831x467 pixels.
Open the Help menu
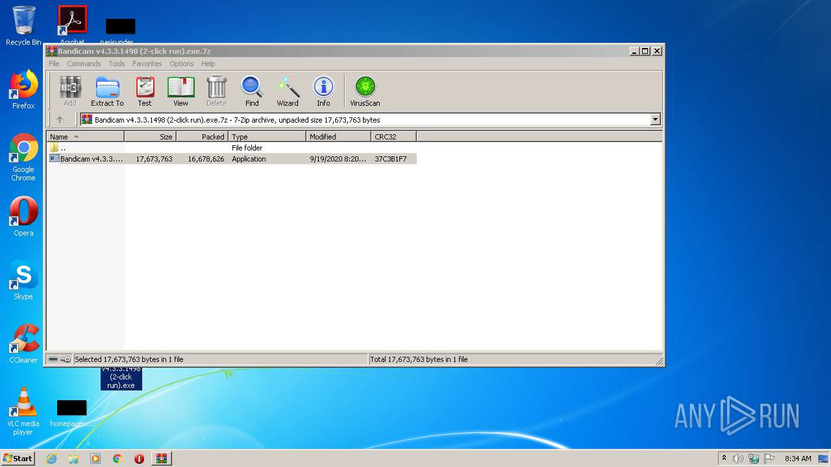coord(208,64)
